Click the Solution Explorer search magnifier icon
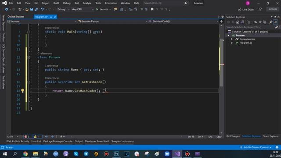The width and height of the screenshot is (281, 158). point(276,27)
